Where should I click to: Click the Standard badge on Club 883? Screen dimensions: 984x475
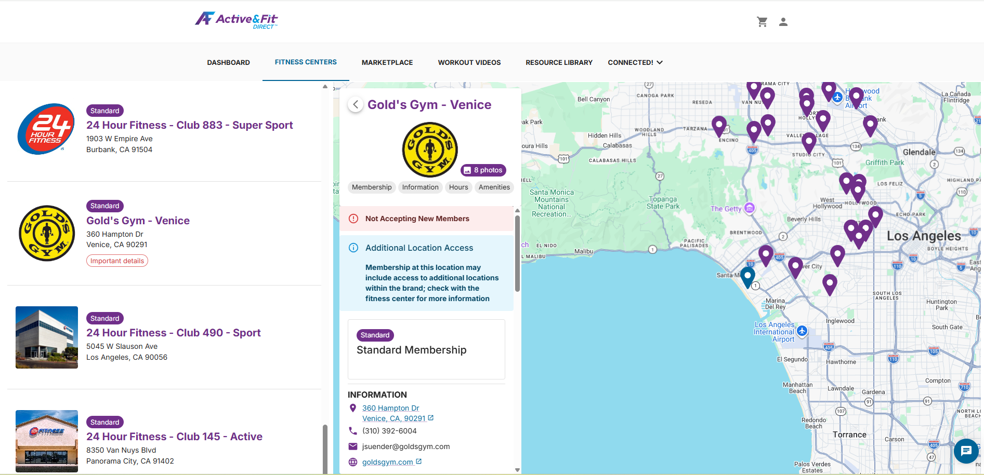[104, 111]
